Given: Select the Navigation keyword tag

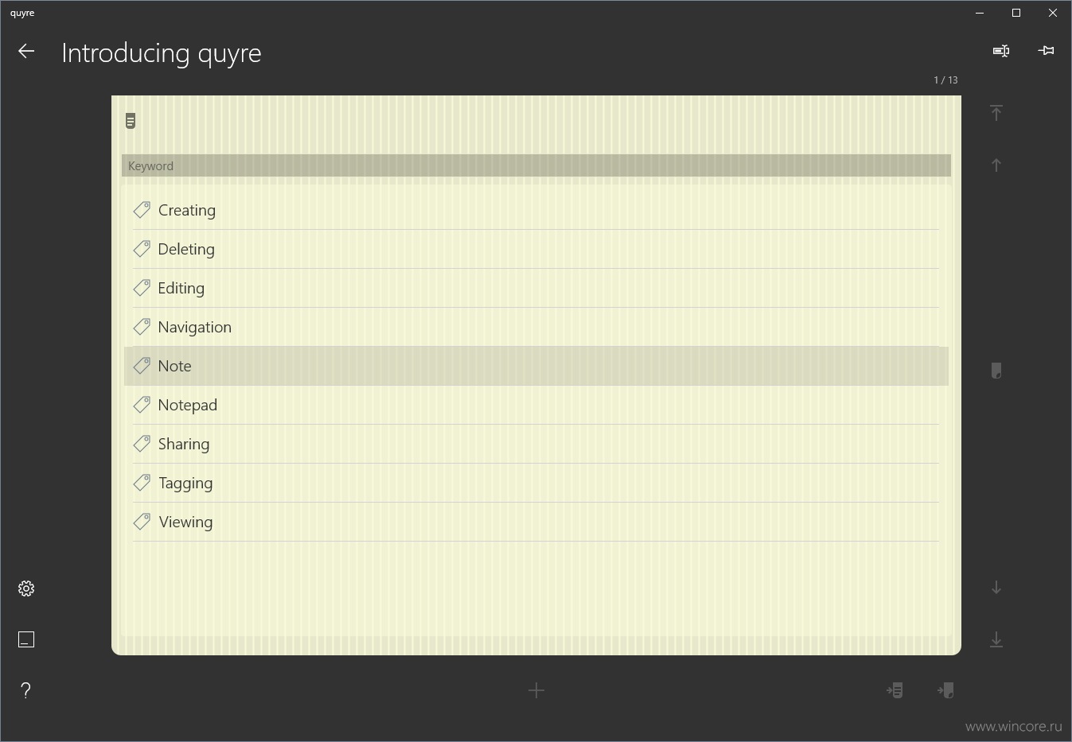Looking at the screenshot, I should pyautogui.click(x=536, y=327).
